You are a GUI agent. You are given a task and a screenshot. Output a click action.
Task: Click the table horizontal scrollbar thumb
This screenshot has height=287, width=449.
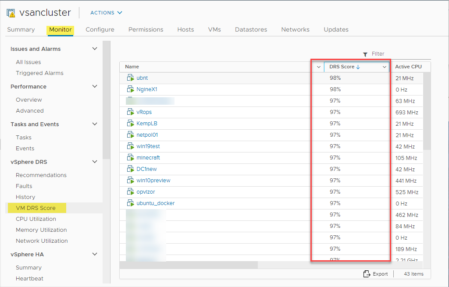[189, 265]
